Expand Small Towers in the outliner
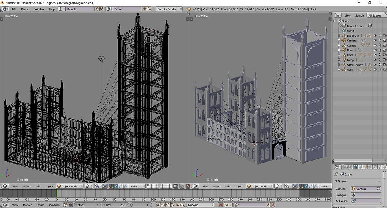This screenshot has height=208, width=387. tap(339, 65)
